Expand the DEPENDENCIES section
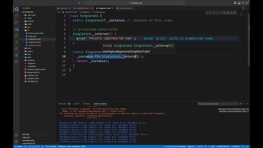Viewport: 263px width, 148px height. [38, 141]
